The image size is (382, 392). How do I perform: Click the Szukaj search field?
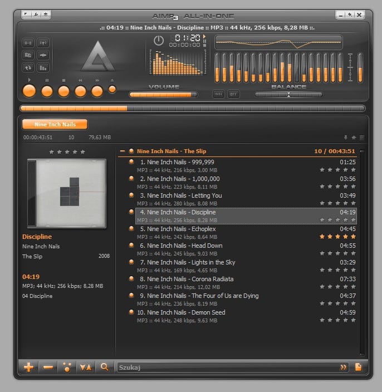click(x=223, y=367)
